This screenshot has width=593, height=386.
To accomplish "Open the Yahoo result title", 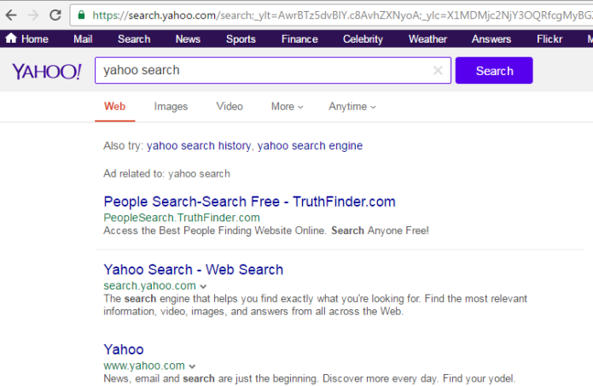I will point(124,349).
